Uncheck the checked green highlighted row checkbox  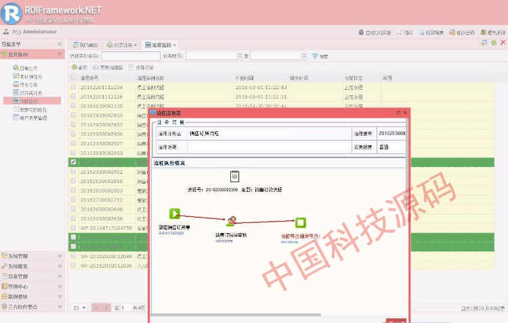[73, 162]
